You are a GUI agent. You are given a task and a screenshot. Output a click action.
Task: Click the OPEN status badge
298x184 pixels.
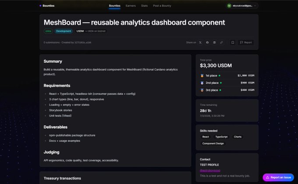(48, 31)
